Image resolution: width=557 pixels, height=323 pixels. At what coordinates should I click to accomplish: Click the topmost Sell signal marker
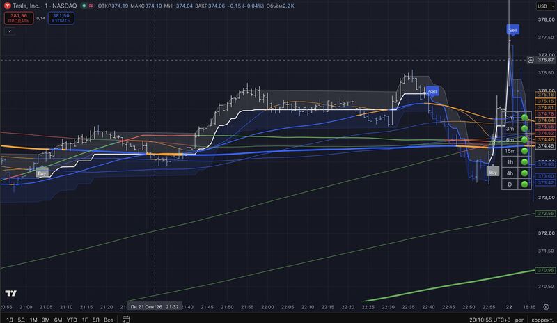(x=512, y=30)
